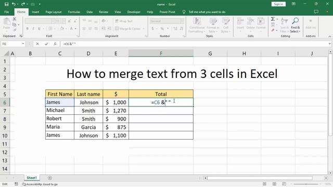Add a new sheet with the plus icon
Image resolution: width=333 pixels, height=187 pixels.
(49, 178)
